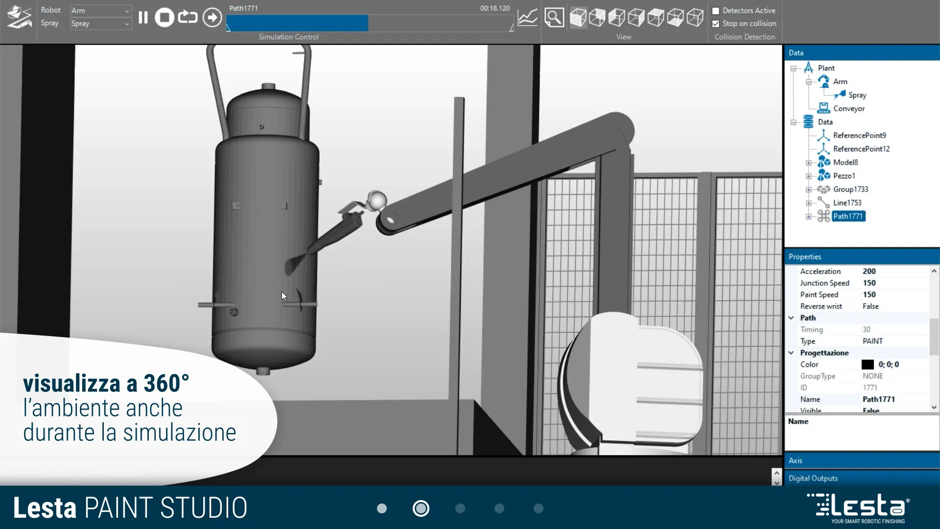Click the Group1733 cubes icon
Image resolution: width=940 pixels, height=529 pixels.
pos(824,189)
